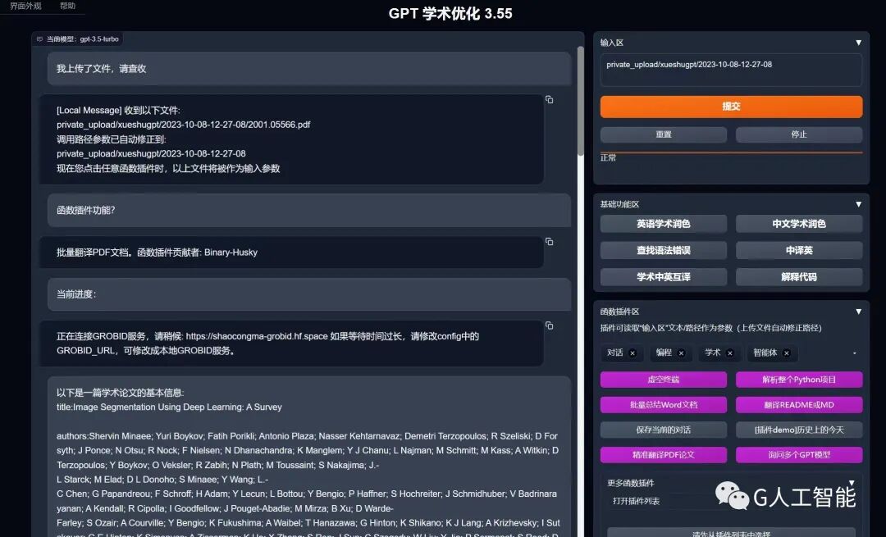This screenshot has height=537, width=886.
Task: Open the 帮助 menu
Action: click(x=67, y=6)
